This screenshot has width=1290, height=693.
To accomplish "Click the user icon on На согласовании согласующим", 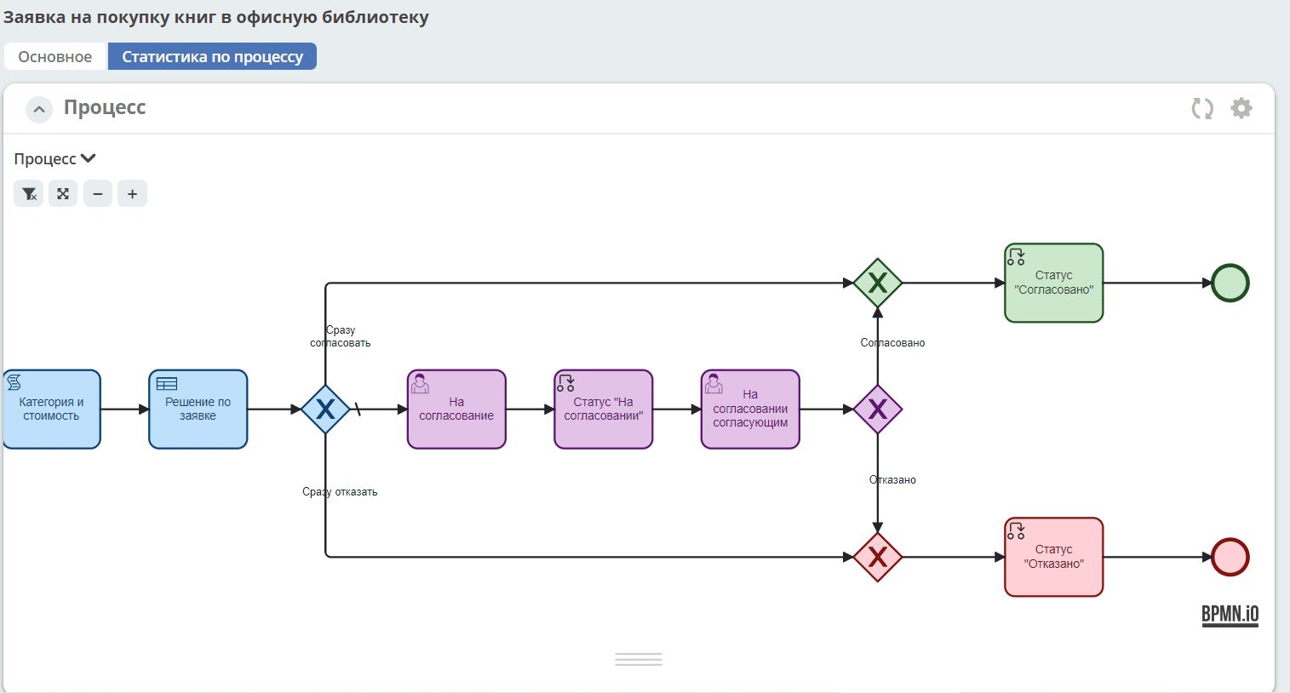I will (714, 384).
